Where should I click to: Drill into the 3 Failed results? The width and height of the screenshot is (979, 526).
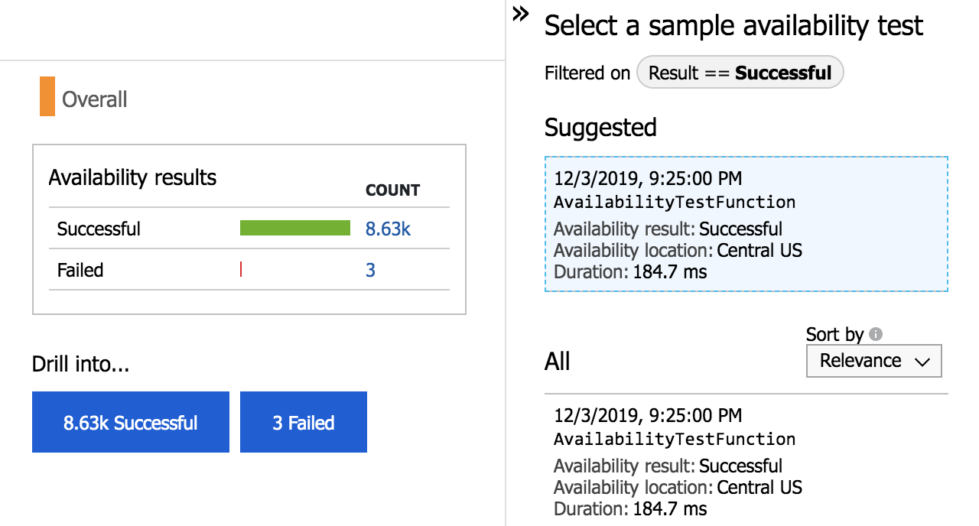[304, 422]
